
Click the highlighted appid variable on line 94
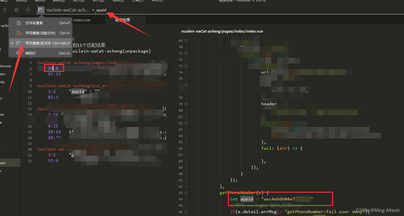pos(247,199)
